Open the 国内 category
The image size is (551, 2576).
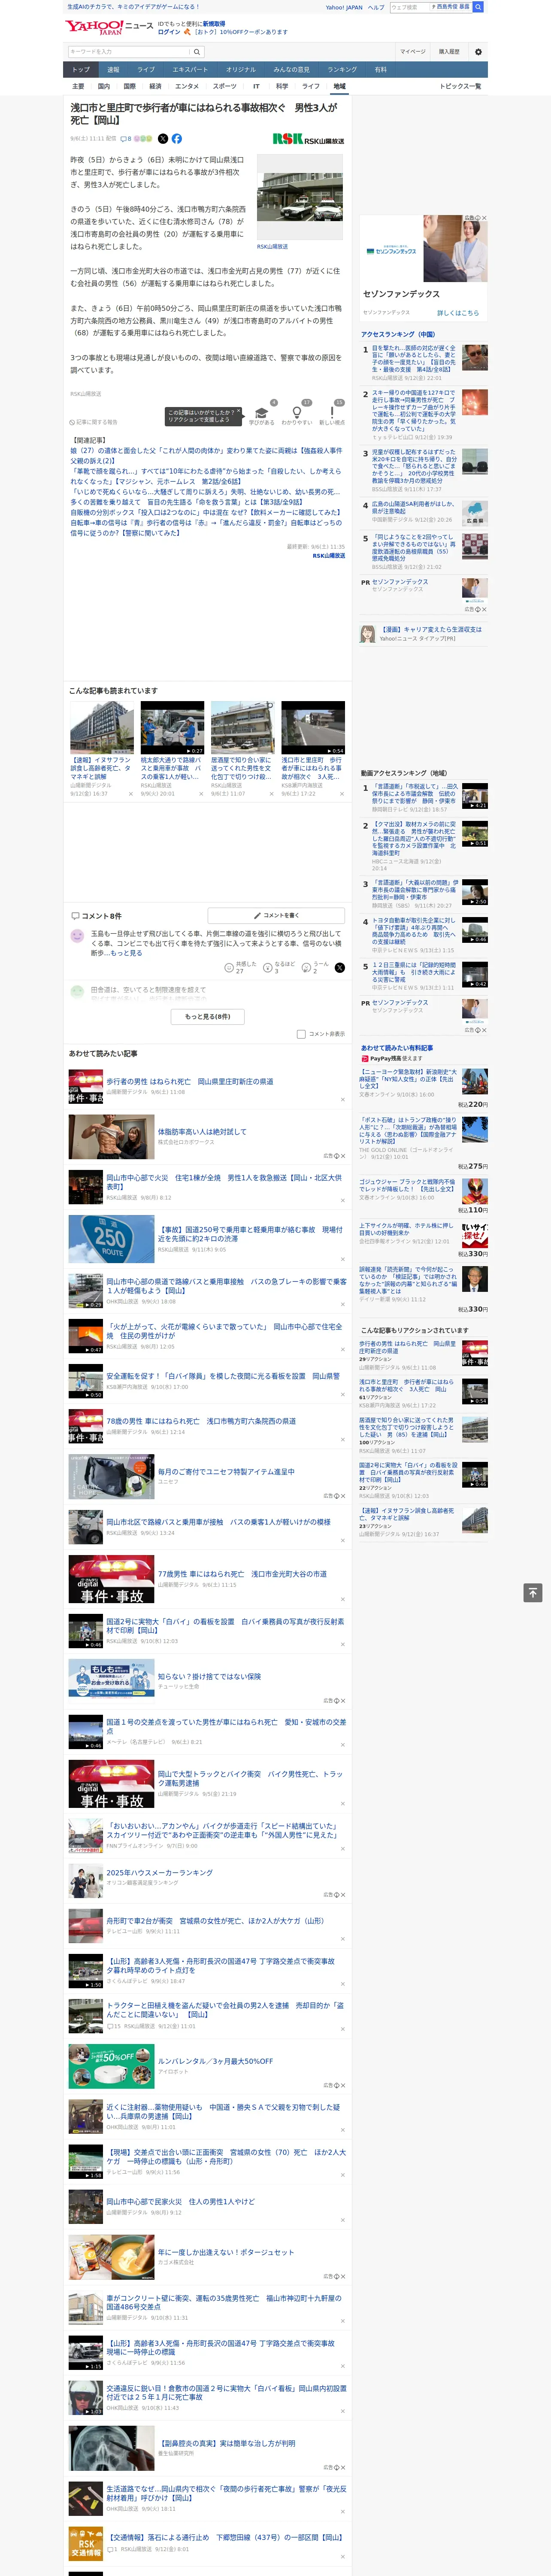pyautogui.click(x=104, y=86)
